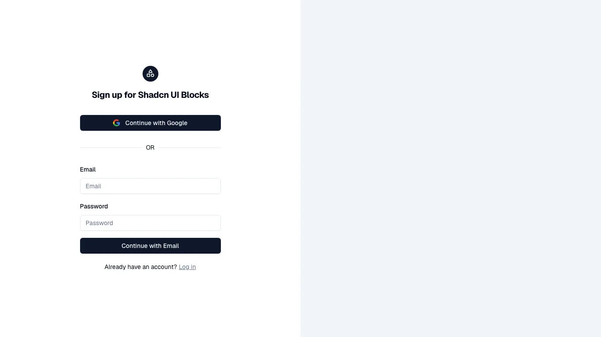Click the square glyph inside the logo badge
Viewport: 601px width, 337px height.
[x=148, y=75]
